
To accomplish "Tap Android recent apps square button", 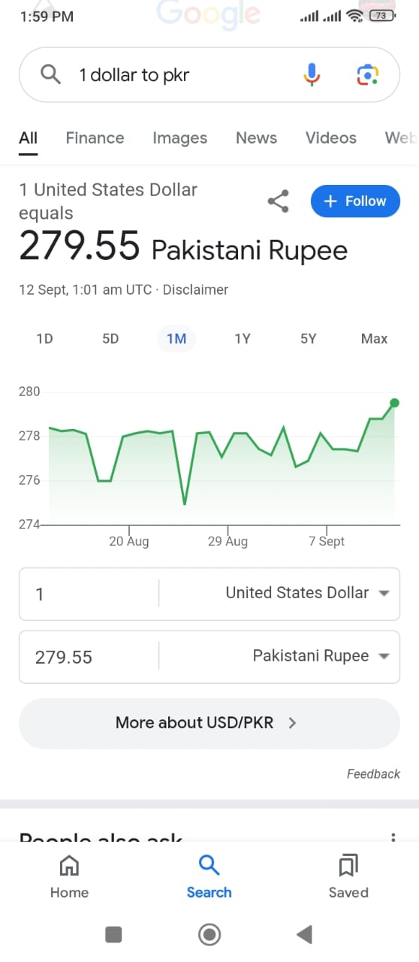I will [113, 934].
